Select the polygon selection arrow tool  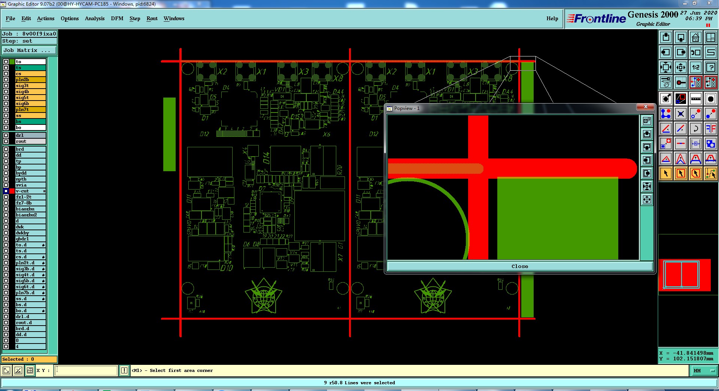pyautogui.click(x=696, y=173)
